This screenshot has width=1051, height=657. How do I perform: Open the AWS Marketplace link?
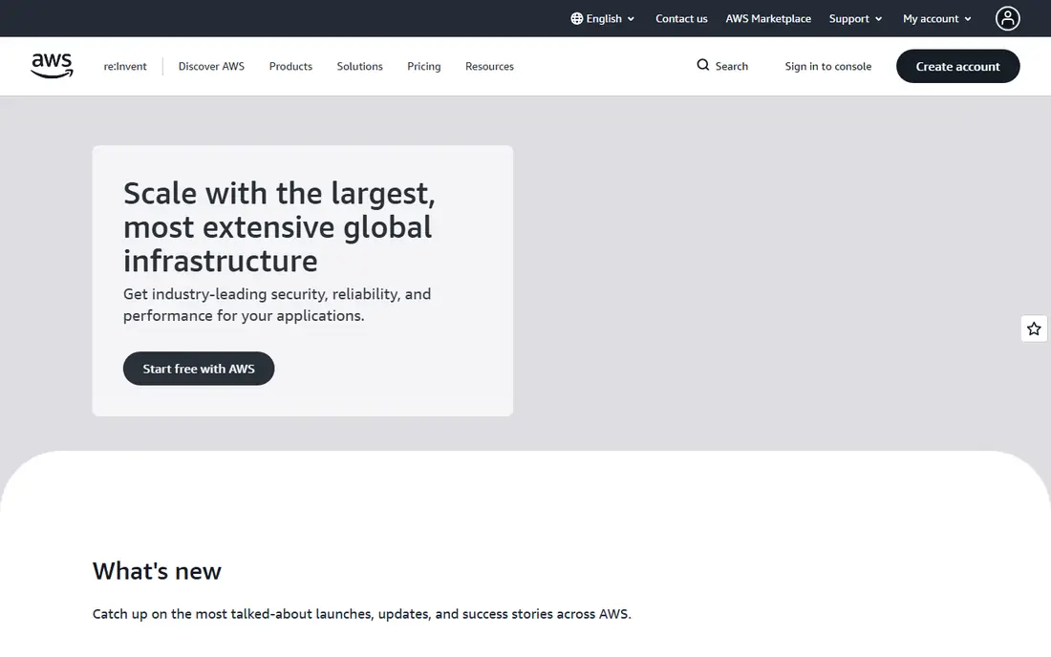(768, 19)
